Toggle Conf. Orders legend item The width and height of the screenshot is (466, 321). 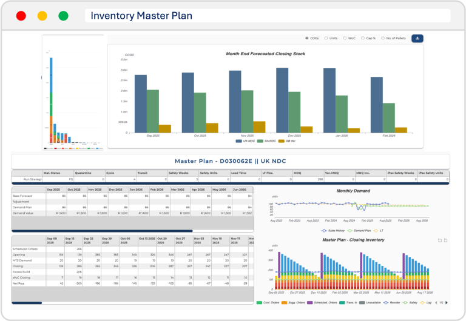tap(269, 302)
